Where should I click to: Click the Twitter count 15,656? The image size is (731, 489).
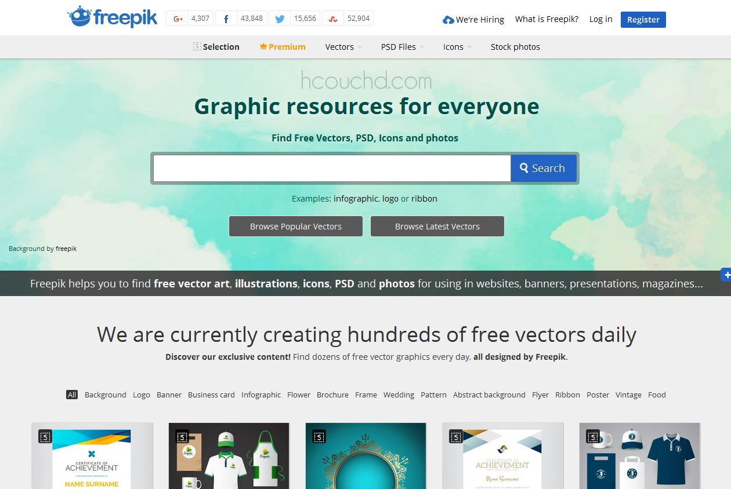[305, 19]
